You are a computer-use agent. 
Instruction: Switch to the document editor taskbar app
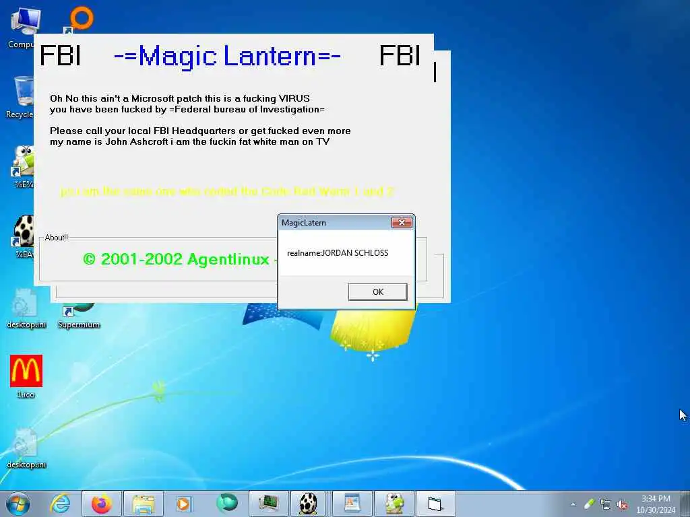pos(352,504)
